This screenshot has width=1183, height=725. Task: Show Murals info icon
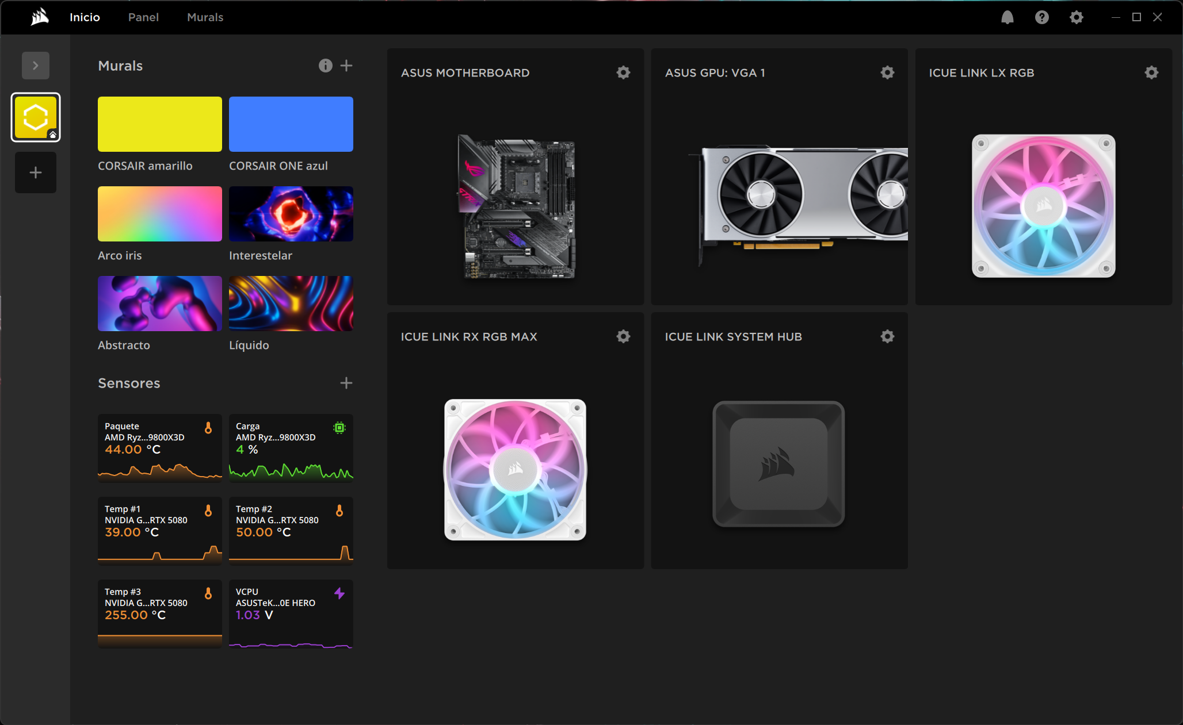(x=326, y=66)
